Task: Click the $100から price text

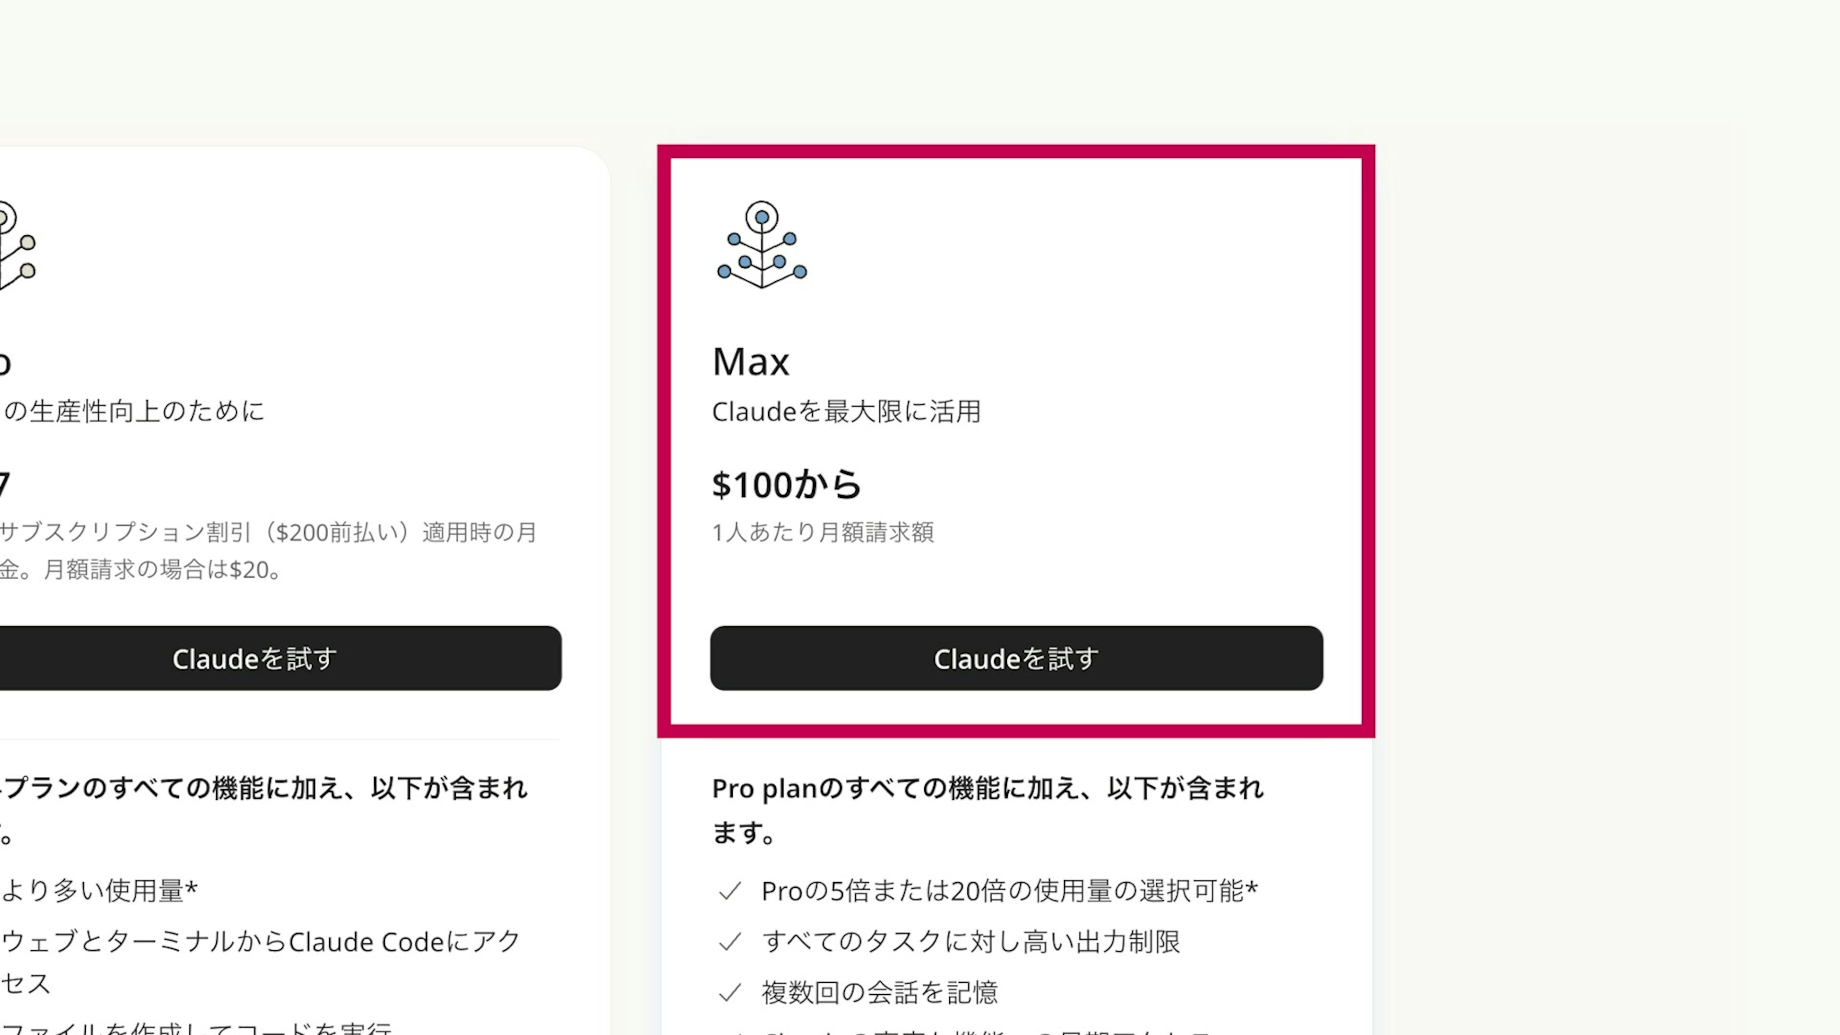Action: tap(786, 485)
